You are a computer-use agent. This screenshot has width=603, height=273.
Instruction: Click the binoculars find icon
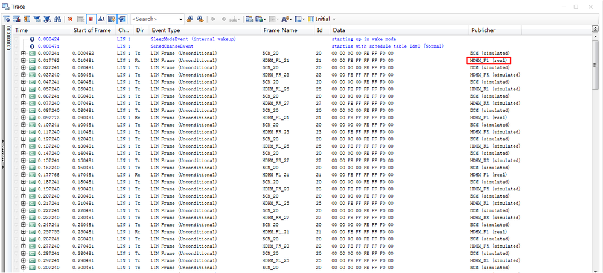[x=57, y=19]
